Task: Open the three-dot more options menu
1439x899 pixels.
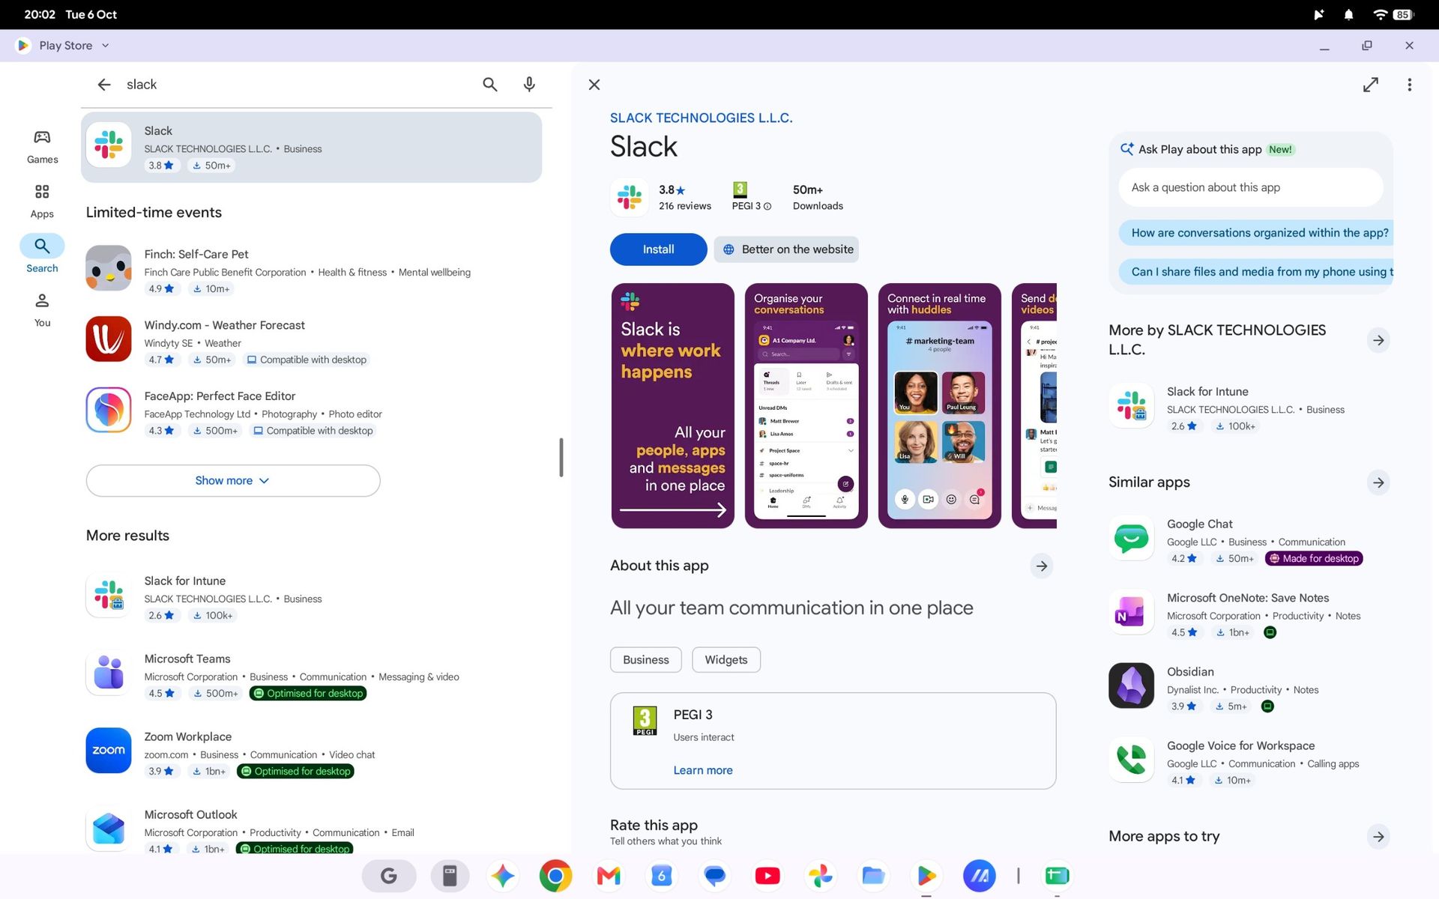Action: pyautogui.click(x=1409, y=85)
